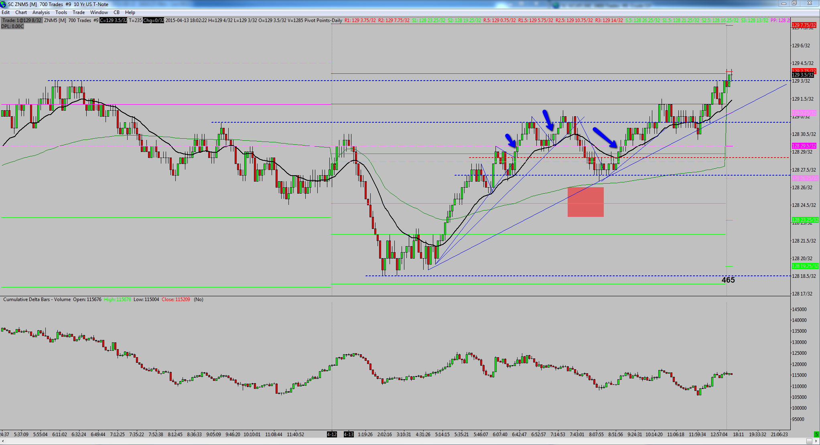Open the CB menu
The height and width of the screenshot is (445, 820).
point(116,12)
